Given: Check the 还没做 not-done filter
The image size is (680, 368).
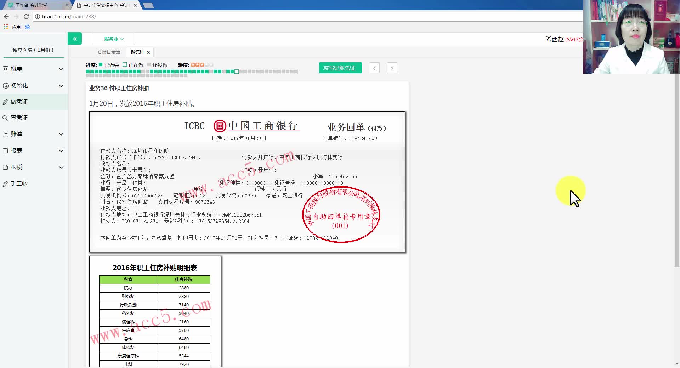Looking at the screenshot, I should pyautogui.click(x=149, y=65).
